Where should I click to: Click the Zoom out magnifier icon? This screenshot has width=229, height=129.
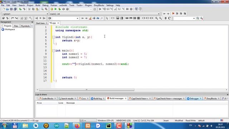pos(160,18)
